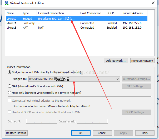Viewport: 159px width, 139px height.
Task: Click Add Network button
Action: (x=116, y=61)
